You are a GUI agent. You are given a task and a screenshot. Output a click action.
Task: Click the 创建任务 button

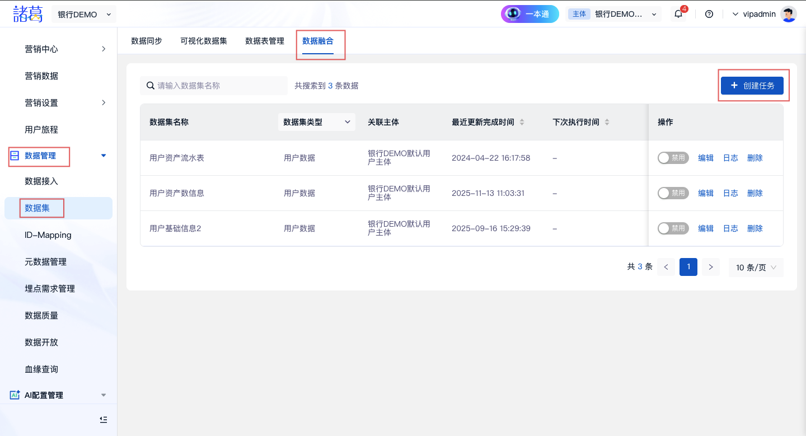752,86
